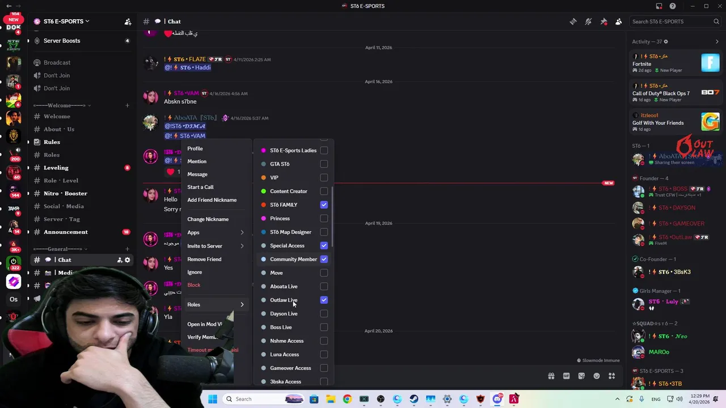Open the apps icon in message bar
Screen dimensions: 726x408
pos(611,376)
